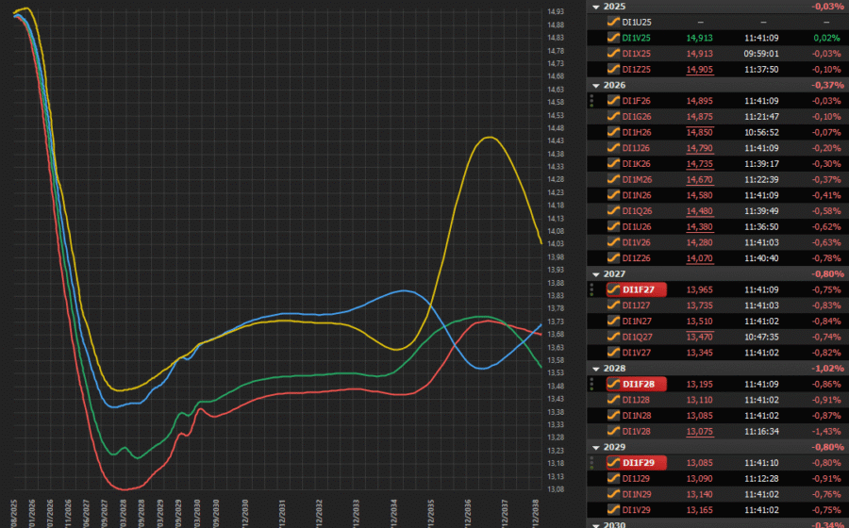Click the DI1U26 time 11:36:50
This screenshot has height=528, width=849.
(x=761, y=226)
